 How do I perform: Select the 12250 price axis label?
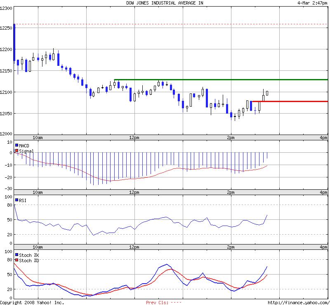click(x=6, y=28)
